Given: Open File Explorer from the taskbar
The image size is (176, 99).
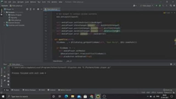Looking at the screenshot, I should tap(73, 97).
